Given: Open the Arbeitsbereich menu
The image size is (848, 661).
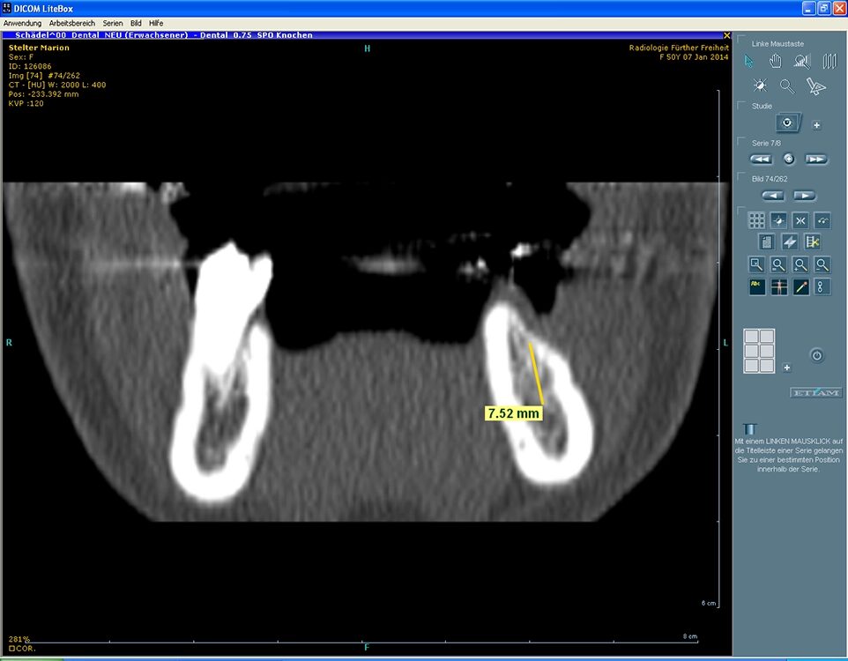Looking at the screenshot, I should (x=73, y=22).
